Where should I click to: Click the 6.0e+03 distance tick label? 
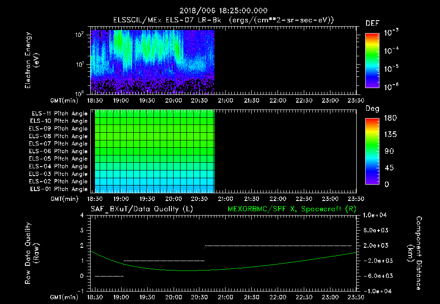(376, 230)
